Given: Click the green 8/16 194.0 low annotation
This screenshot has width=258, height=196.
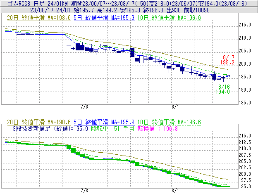Looking at the screenshot, I should 223,89.
